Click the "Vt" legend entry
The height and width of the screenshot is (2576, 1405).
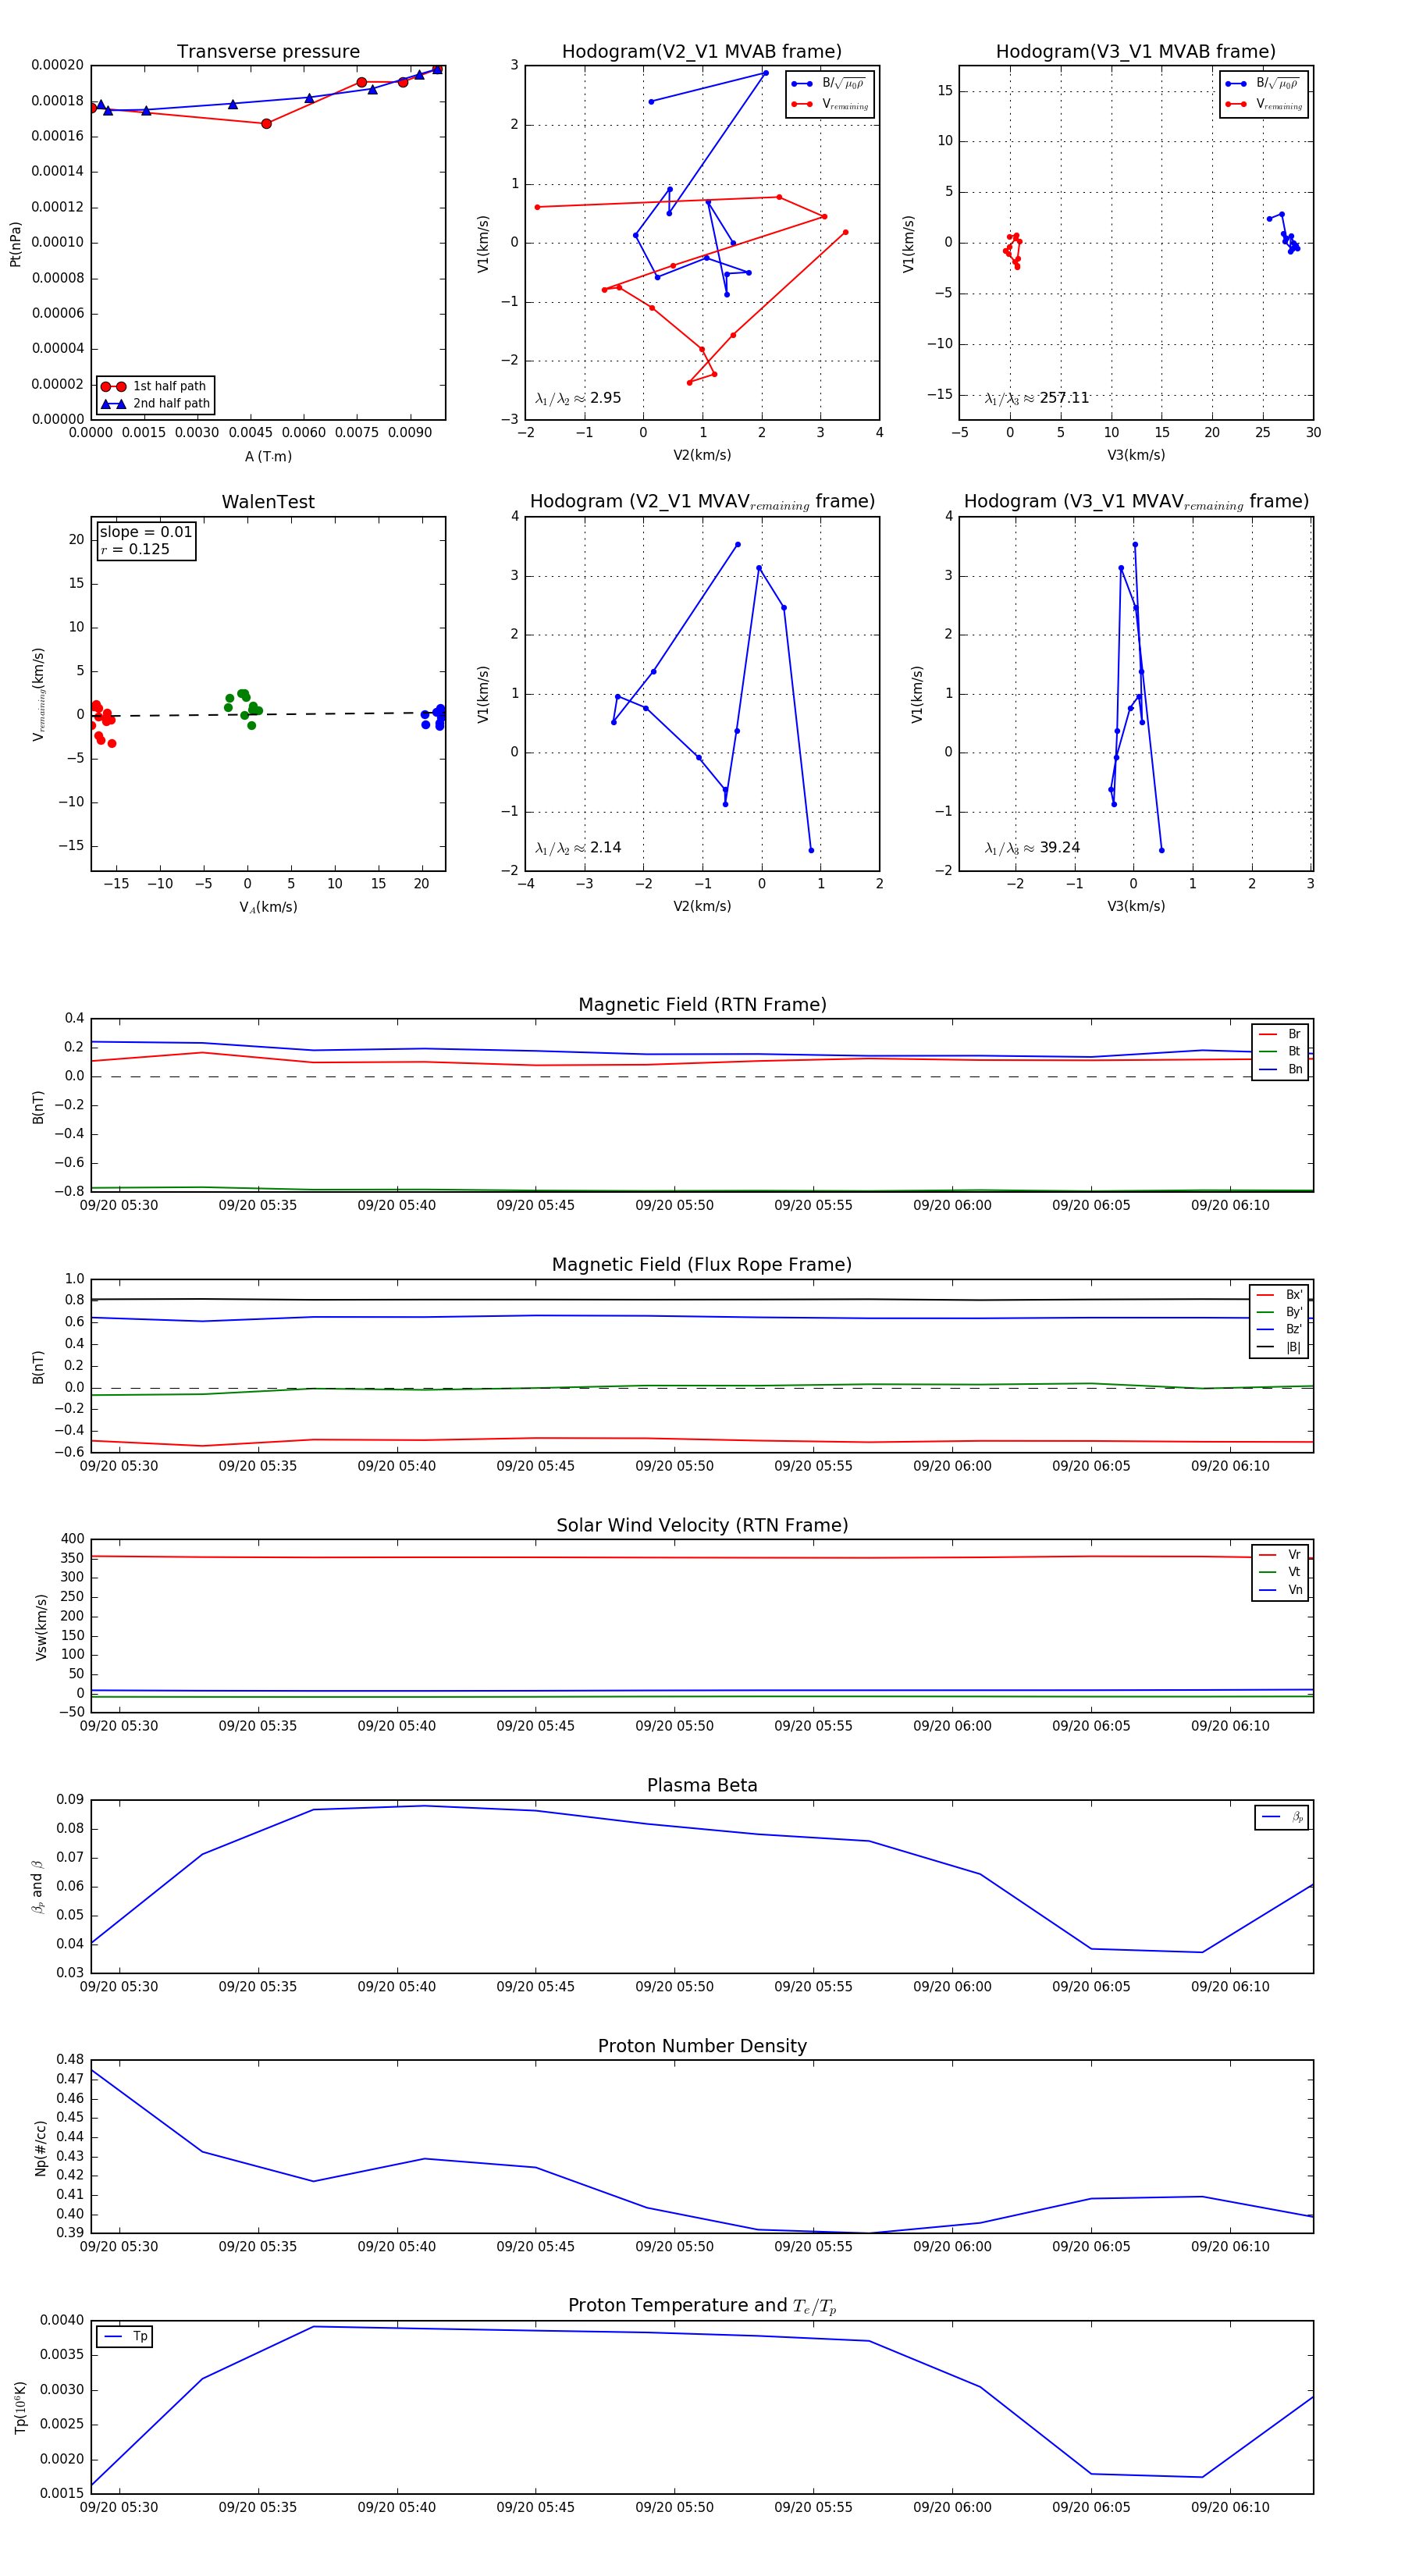pyautogui.click(x=1280, y=1572)
